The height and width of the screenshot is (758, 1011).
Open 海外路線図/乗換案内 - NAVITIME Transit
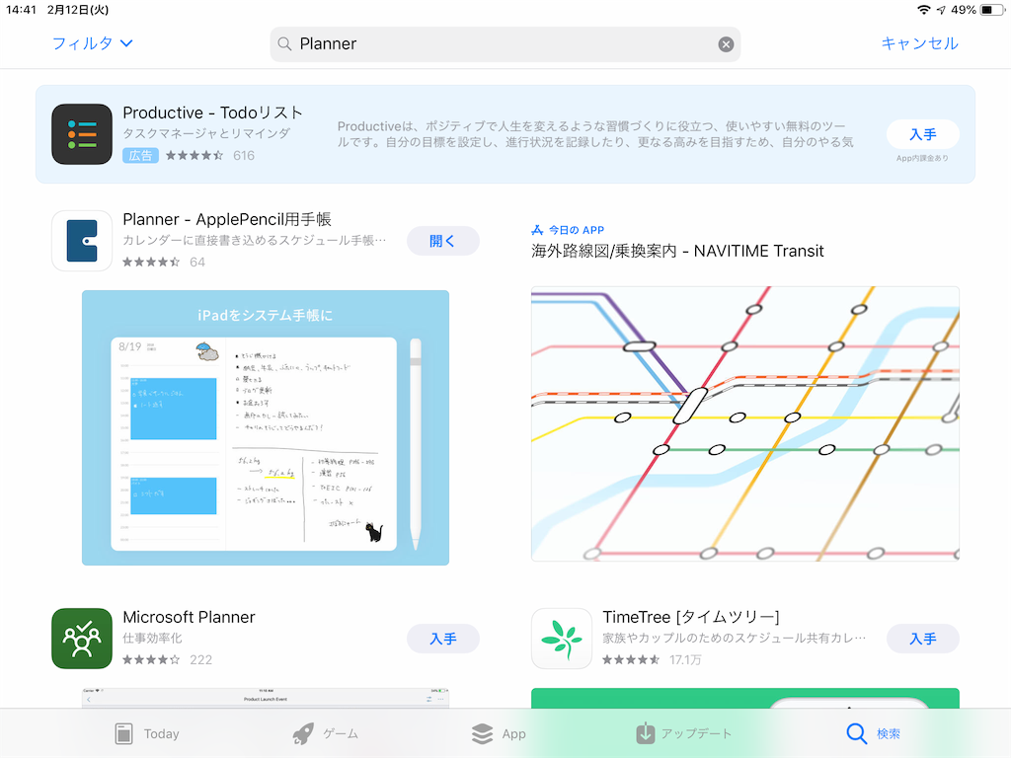677,251
